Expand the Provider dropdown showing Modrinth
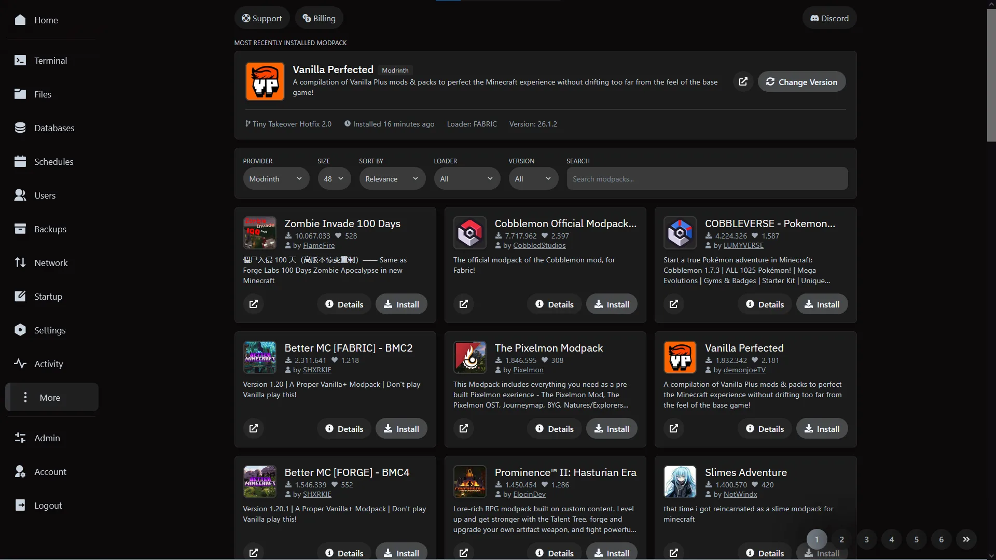The width and height of the screenshot is (996, 560). (276, 178)
